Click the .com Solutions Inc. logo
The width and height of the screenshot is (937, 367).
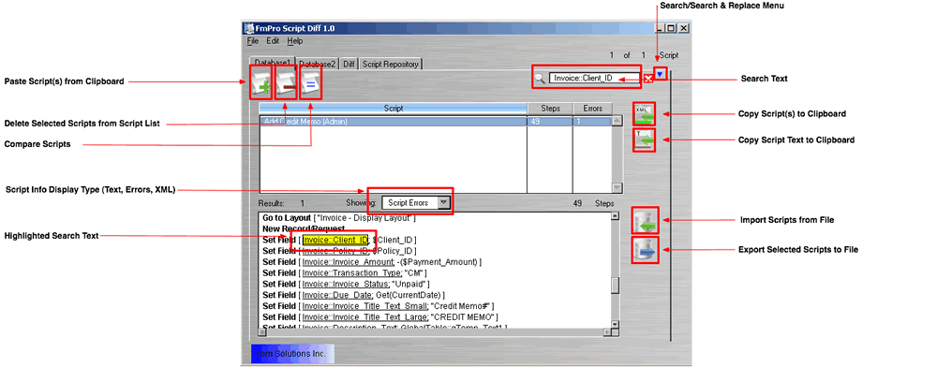point(292,353)
